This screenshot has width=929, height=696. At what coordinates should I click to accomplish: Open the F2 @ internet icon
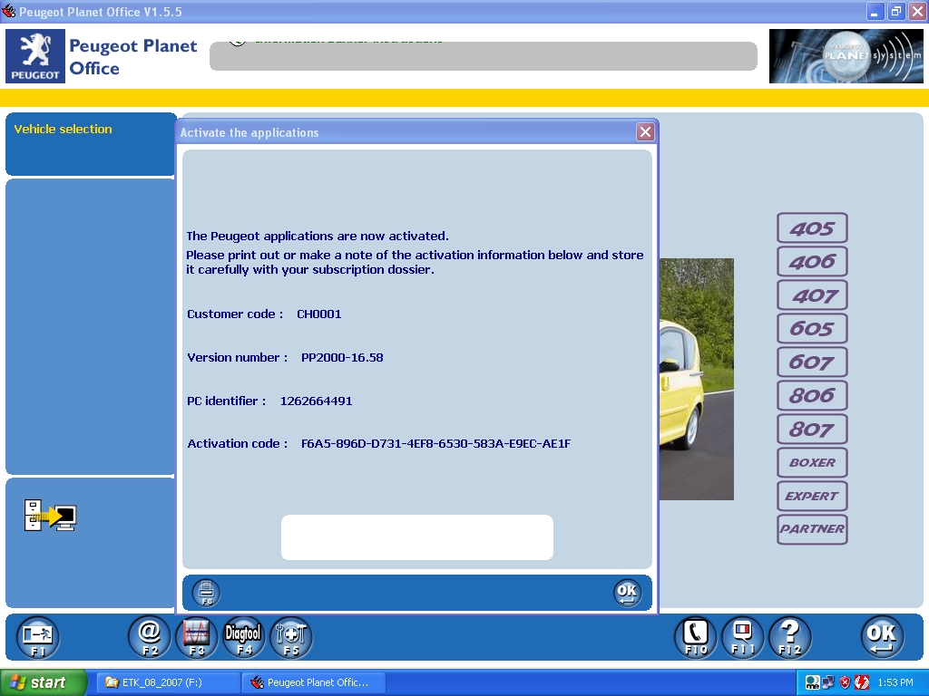[x=150, y=637]
